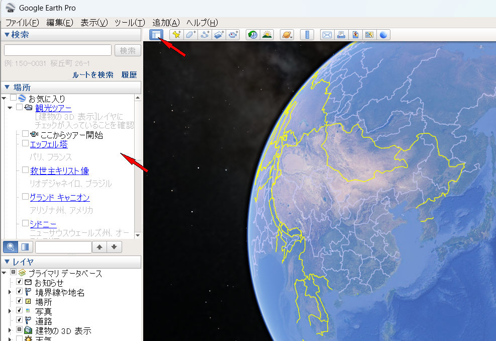Check the エッフェル塔 placemark checkbox
Viewport: 496px width, 341px height.
tap(25, 143)
